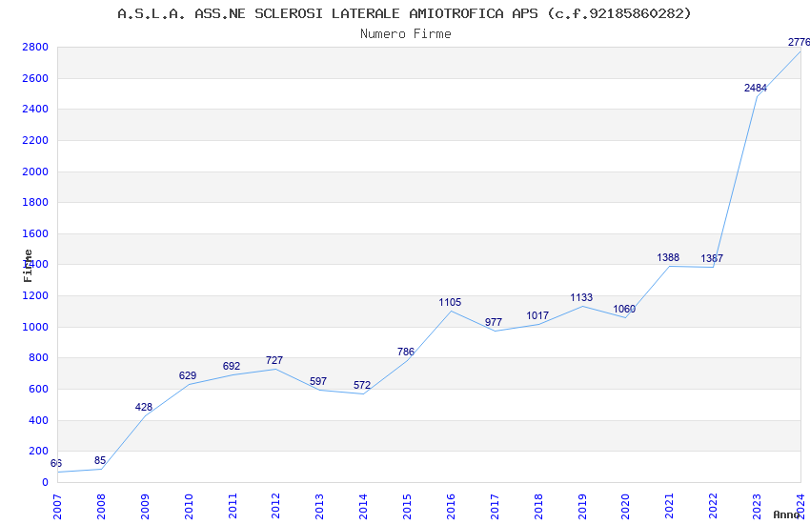Select data label 428
This screenshot has width=810, height=524.
144,407
